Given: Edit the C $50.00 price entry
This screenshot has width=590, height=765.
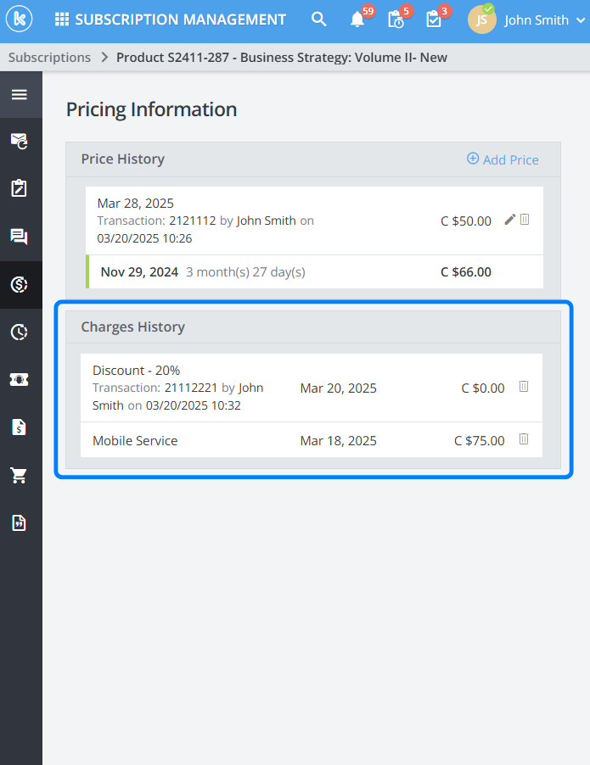Looking at the screenshot, I should click(x=509, y=220).
